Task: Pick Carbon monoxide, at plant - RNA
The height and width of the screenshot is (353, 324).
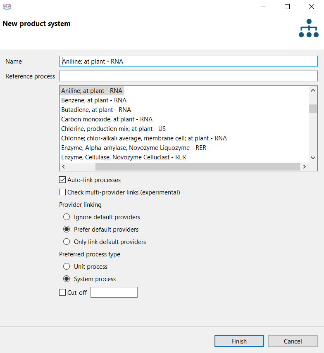Action: click(x=107, y=119)
